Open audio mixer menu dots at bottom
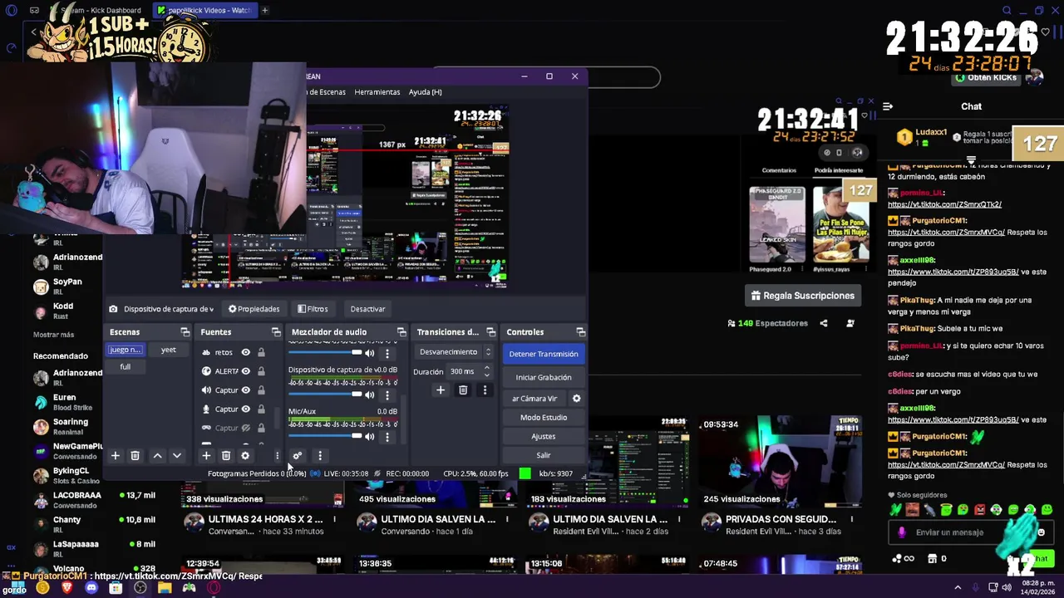The height and width of the screenshot is (598, 1064). coord(319,455)
